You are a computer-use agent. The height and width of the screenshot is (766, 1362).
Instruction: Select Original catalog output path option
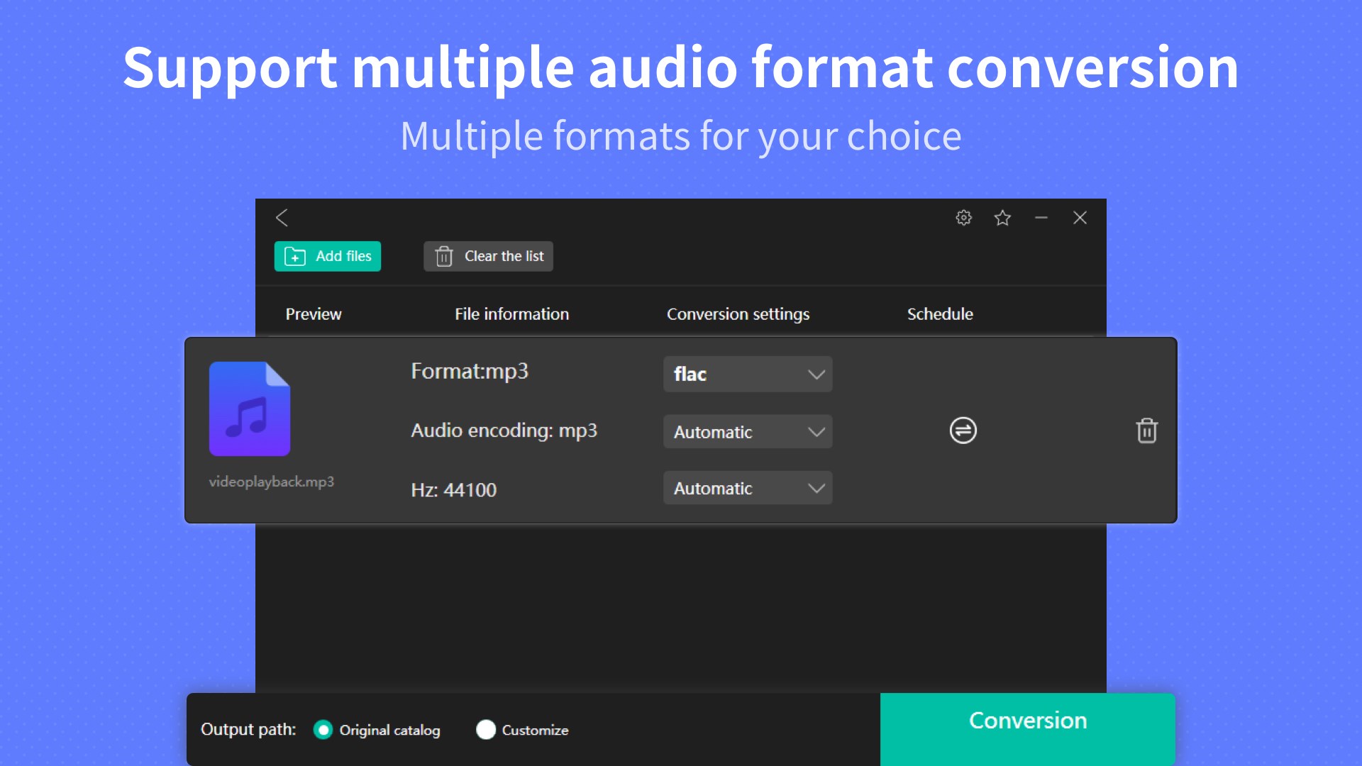coord(323,730)
